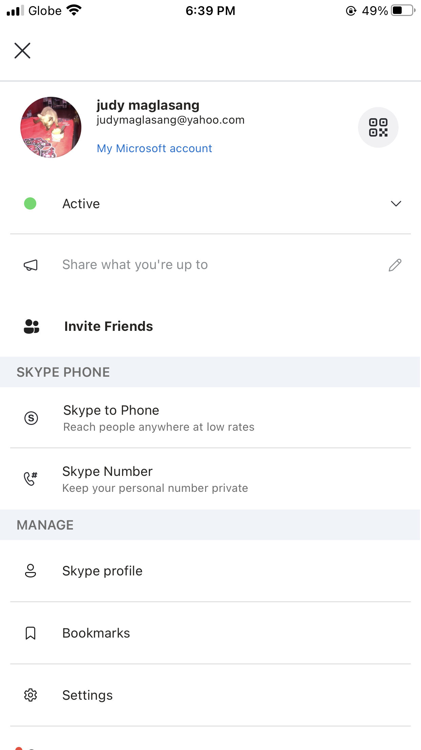Close the profile screen with X
Image resolution: width=421 pixels, height=750 pixels.
click(x=22, y=51)
